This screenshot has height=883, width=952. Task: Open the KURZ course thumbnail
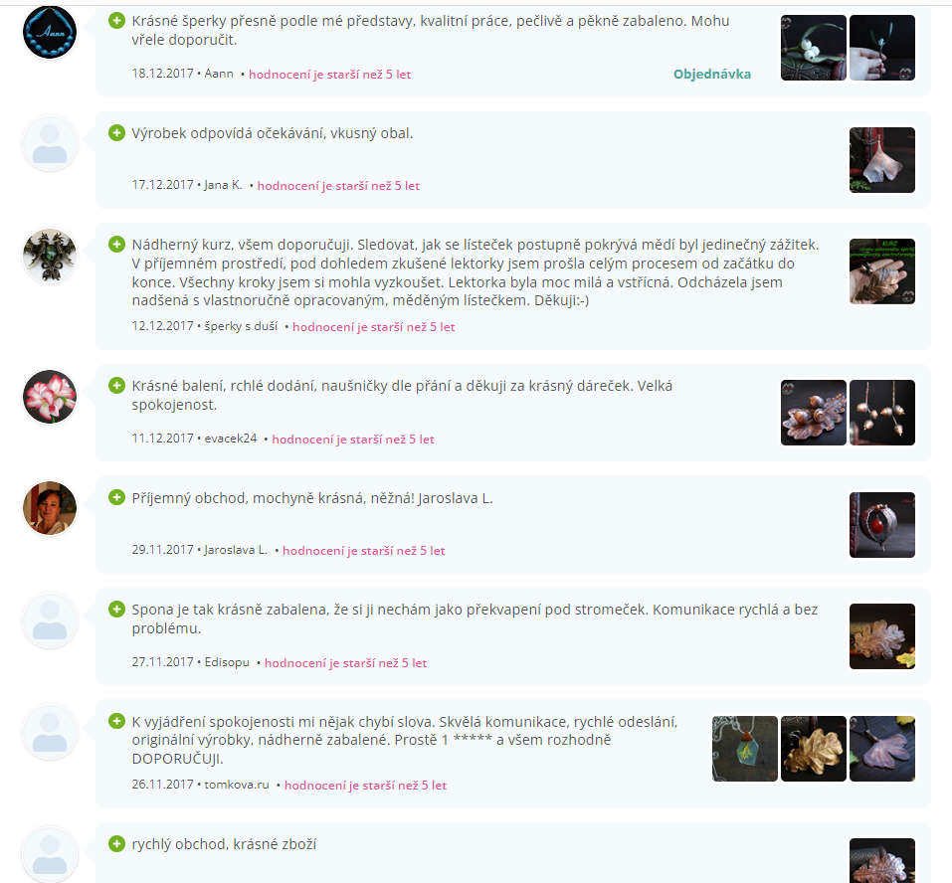tap(882, 271)
